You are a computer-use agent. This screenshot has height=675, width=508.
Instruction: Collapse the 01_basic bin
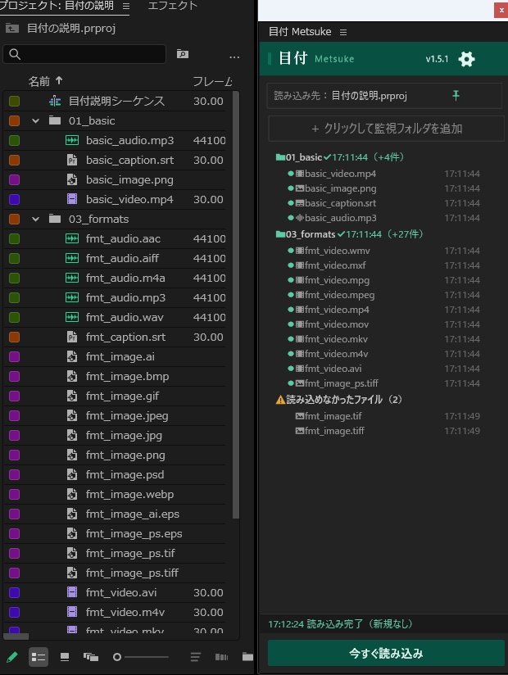tap(36, 121)
